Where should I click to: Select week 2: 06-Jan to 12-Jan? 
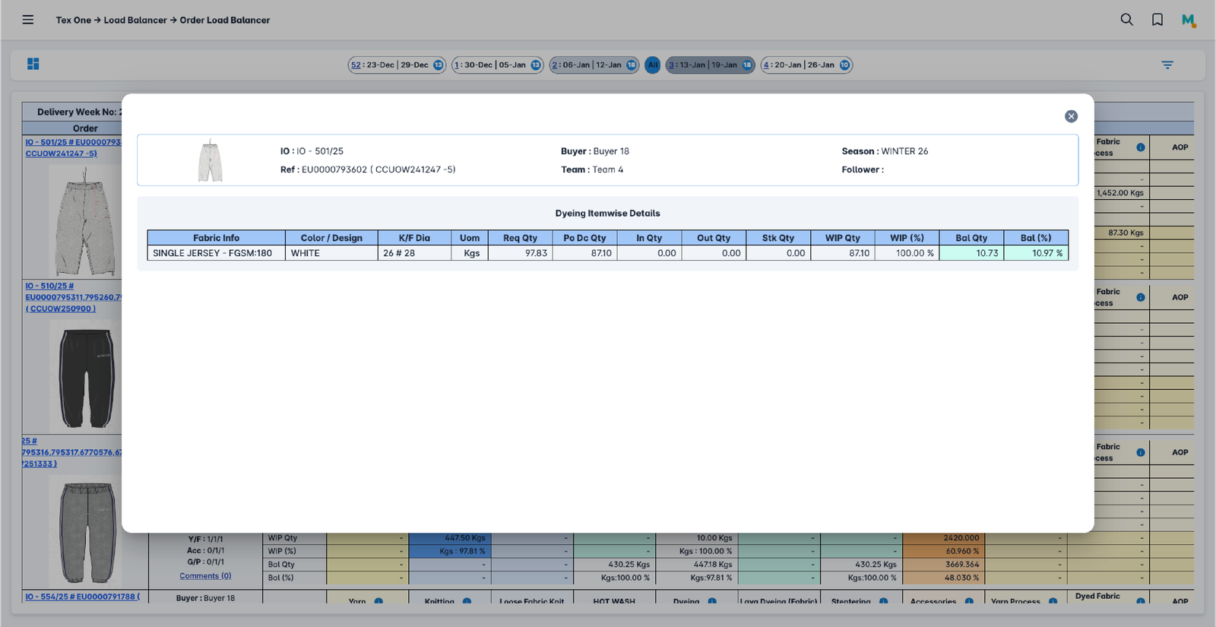593,65
